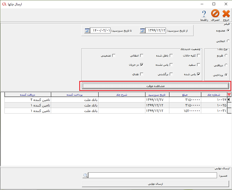Enable the کلیه حالات checkbox
Image resolution: width=232 pixels, height=190 pixels.
pyautogui.click(x=199, y=55)
